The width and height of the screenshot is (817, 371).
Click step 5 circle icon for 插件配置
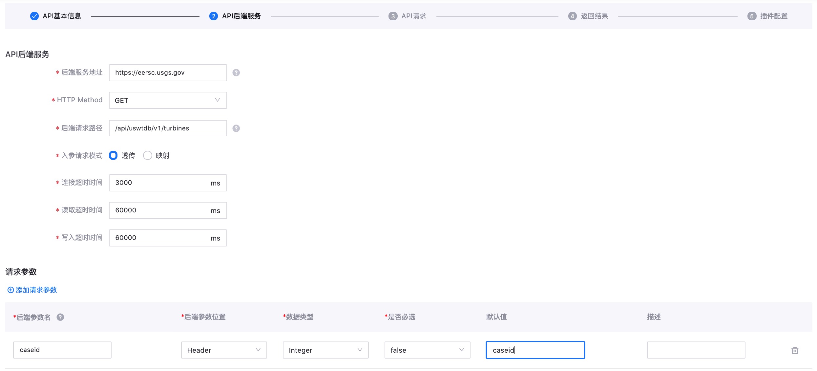pyautogui.click(x=752, y=16)
